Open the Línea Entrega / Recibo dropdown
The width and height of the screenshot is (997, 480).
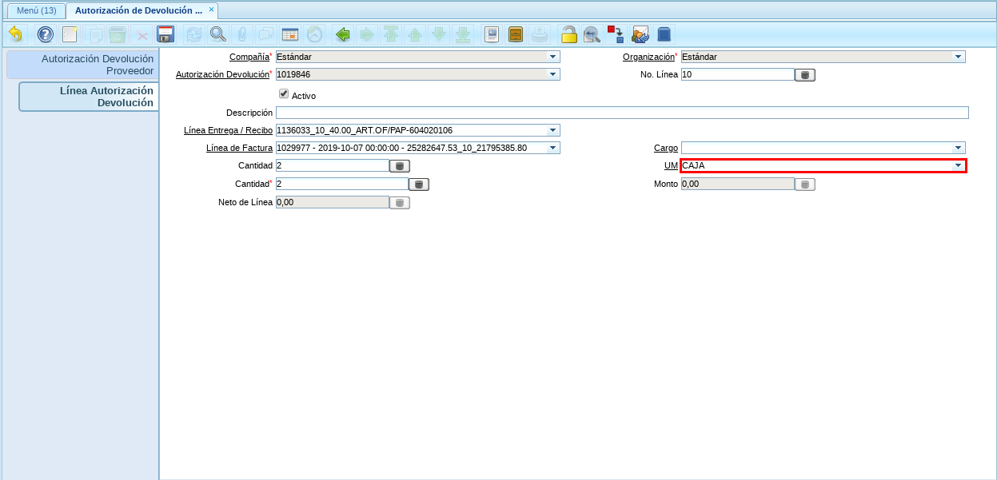[x=552, y=130]
